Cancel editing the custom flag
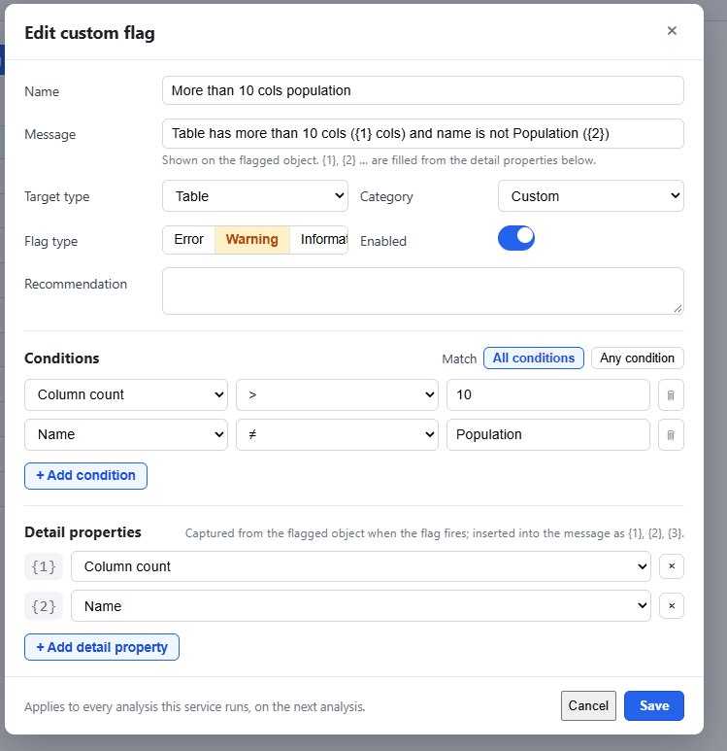 pos(588,705)
